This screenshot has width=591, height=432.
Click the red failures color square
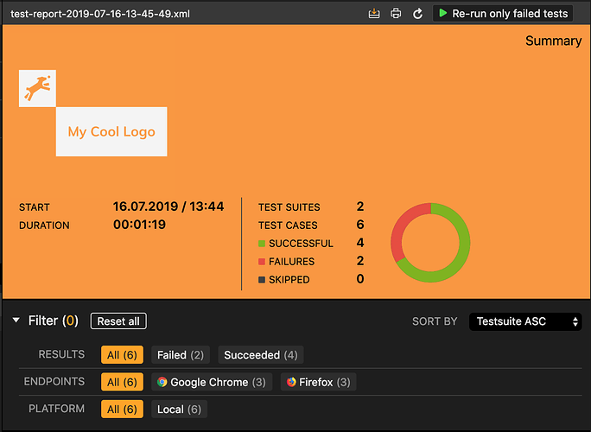(262, 262)
